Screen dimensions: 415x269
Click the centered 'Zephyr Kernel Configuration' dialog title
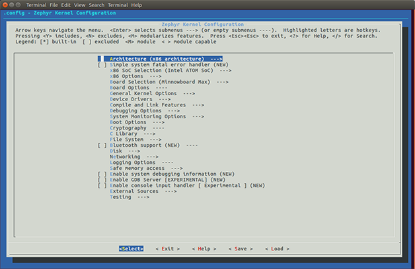click(202, 24)
